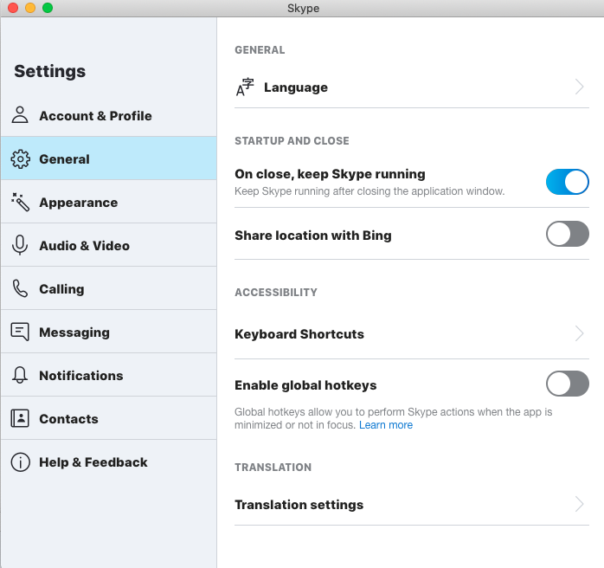Click the Language row label
Viewport: 604px width, 568px height.
(296, 87)
